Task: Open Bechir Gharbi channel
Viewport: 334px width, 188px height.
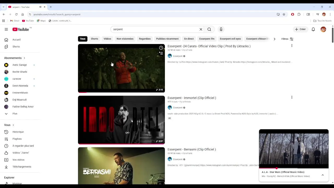Action: [x=20, y=72]
